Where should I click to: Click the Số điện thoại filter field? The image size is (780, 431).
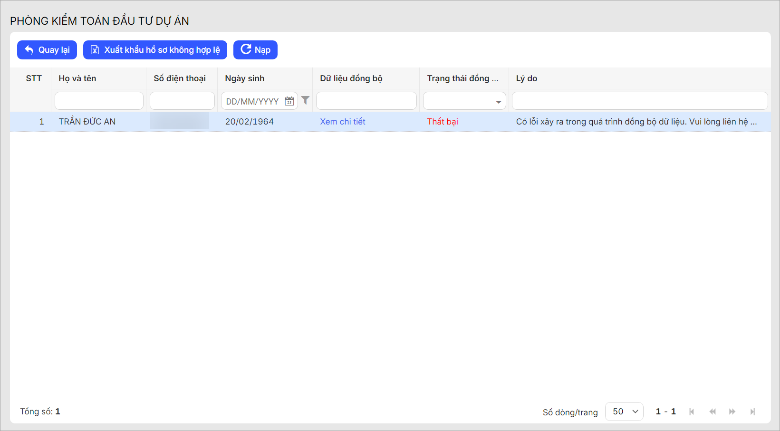tap(182, 101)
